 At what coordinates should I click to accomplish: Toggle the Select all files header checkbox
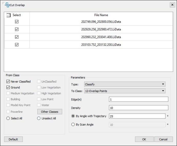point(8,15)
